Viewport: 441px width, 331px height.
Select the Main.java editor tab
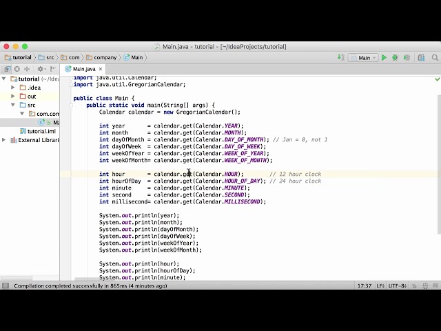(83, 69)
